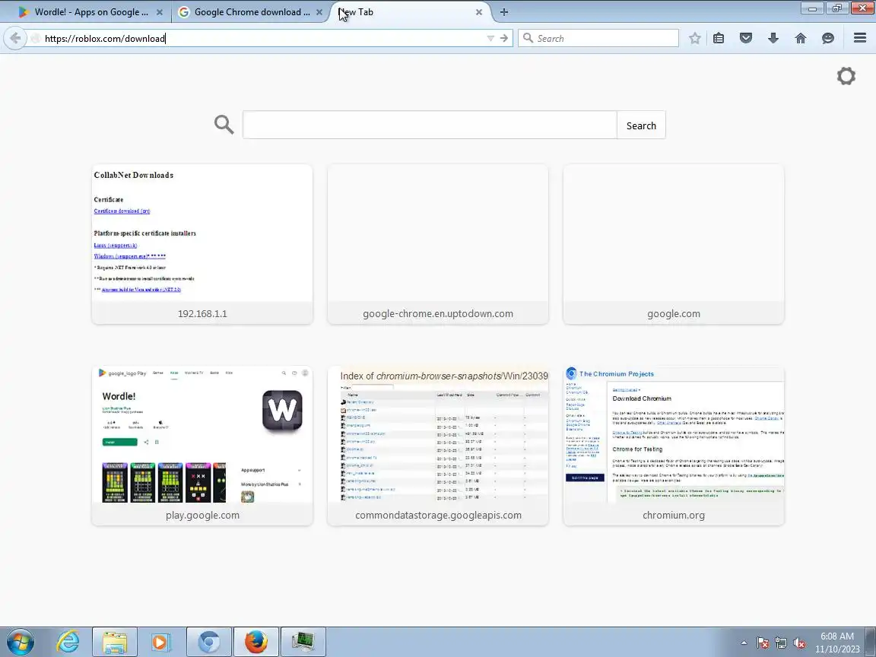Screen dimensions: 876x657
Task: Open the 192.168.1.1 CollabNet thumbnail tile
Action: click(202, 244)
